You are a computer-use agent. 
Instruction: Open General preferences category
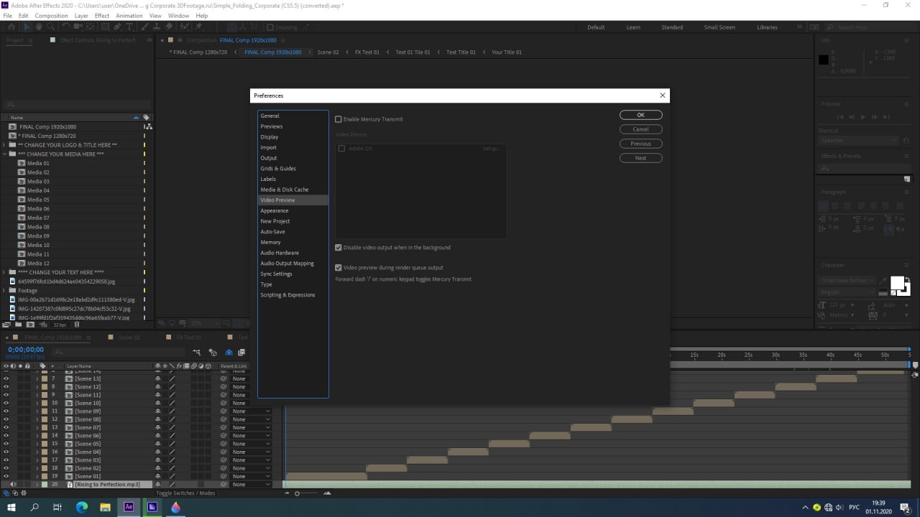pos(293,116)
